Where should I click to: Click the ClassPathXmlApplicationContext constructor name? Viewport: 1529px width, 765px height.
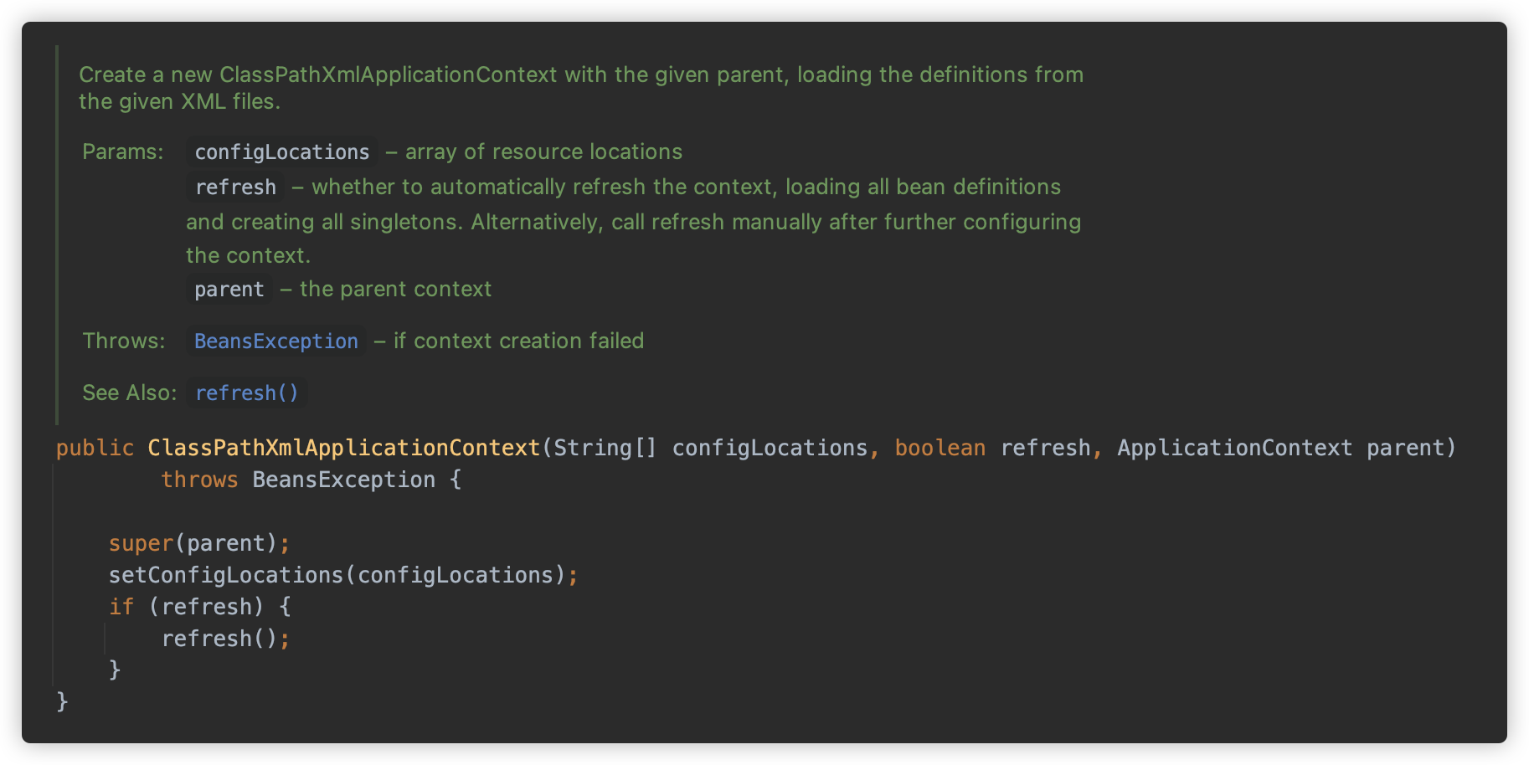tap(344, 448)
